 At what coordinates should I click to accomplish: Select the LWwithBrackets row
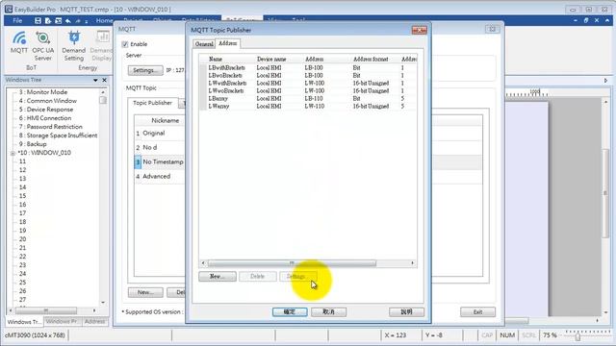point(308,84)
